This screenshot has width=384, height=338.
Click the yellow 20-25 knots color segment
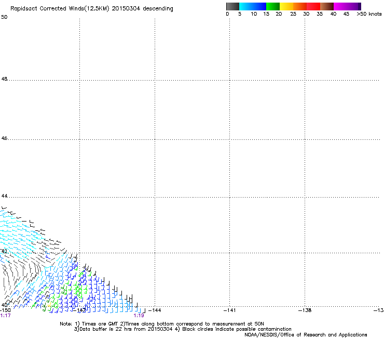pos(286,6)
